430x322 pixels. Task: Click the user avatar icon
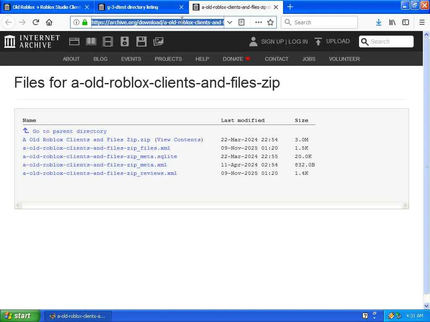(x=253, y=42)
